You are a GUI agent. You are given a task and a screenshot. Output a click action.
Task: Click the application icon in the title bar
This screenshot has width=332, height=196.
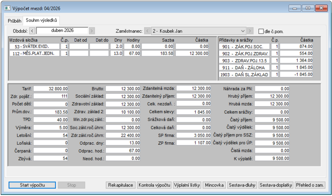coord(7,8)
